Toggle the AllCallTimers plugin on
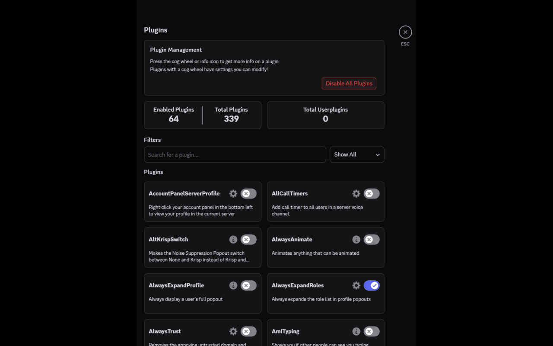 coord(372,194)
